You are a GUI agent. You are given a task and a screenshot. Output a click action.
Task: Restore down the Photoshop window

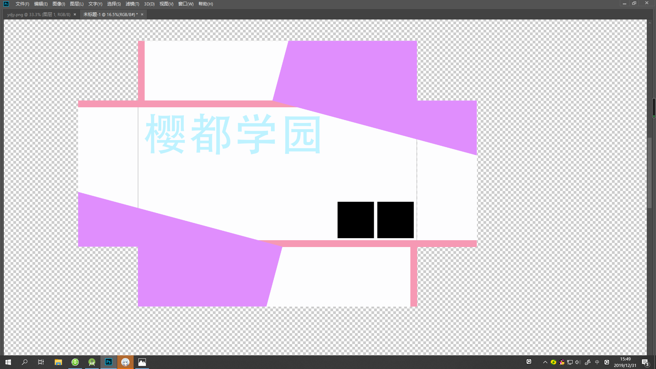click(x=634, y=3)
